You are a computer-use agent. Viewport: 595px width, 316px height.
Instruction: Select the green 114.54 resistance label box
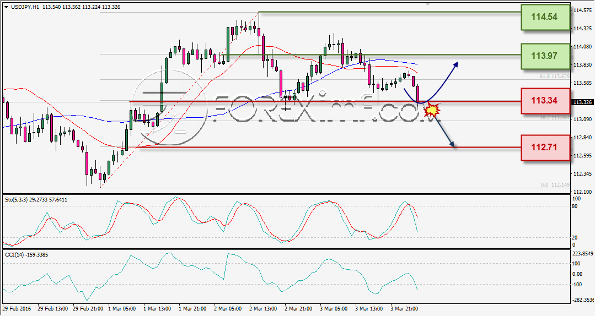(x=545, y=17)
